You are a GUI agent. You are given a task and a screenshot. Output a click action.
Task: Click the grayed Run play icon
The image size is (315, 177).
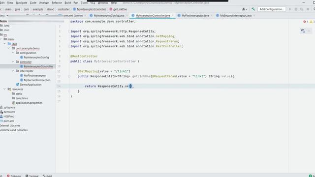(290, 9)
